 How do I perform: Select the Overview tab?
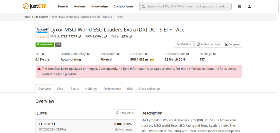45,89
